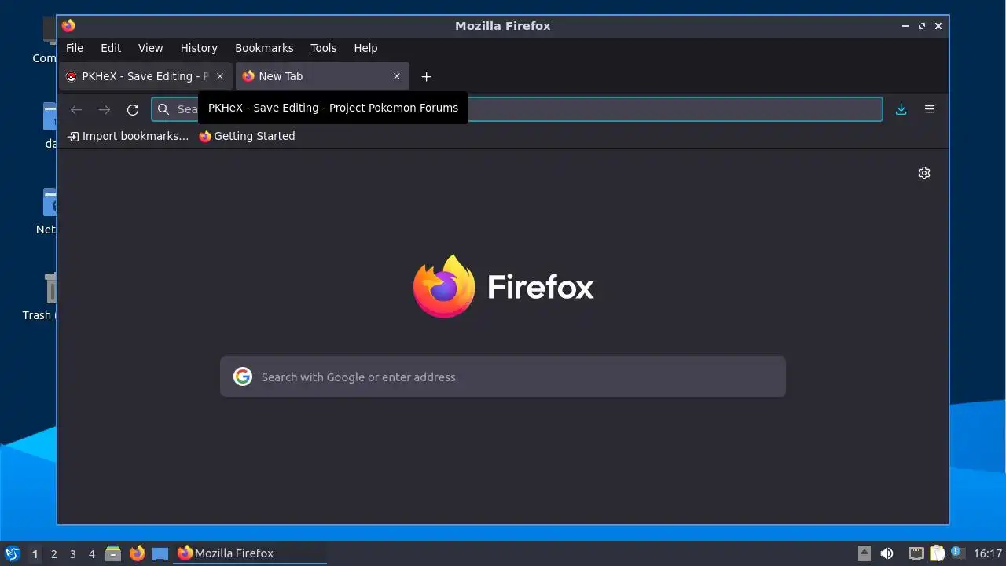Viewport: 1006px width, 566px height.
Task: Click the search magnifier in address bar
Action: (163, 109)
